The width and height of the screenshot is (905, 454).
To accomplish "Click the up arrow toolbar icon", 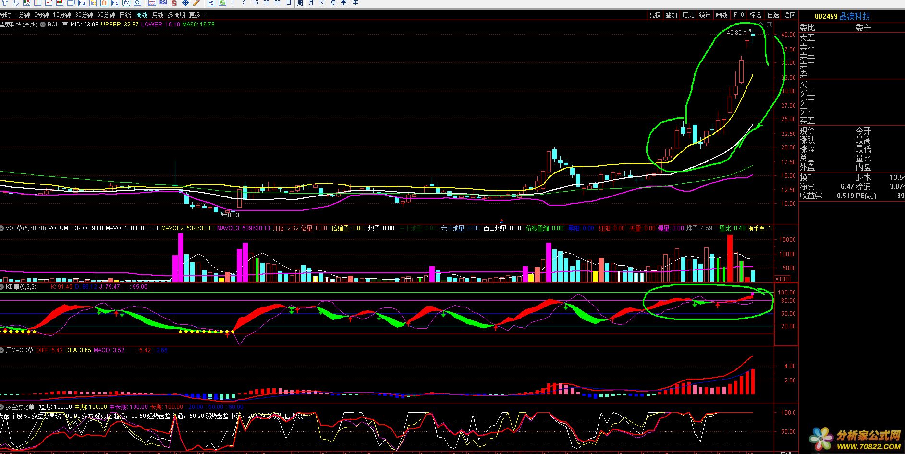I will 5,3.
